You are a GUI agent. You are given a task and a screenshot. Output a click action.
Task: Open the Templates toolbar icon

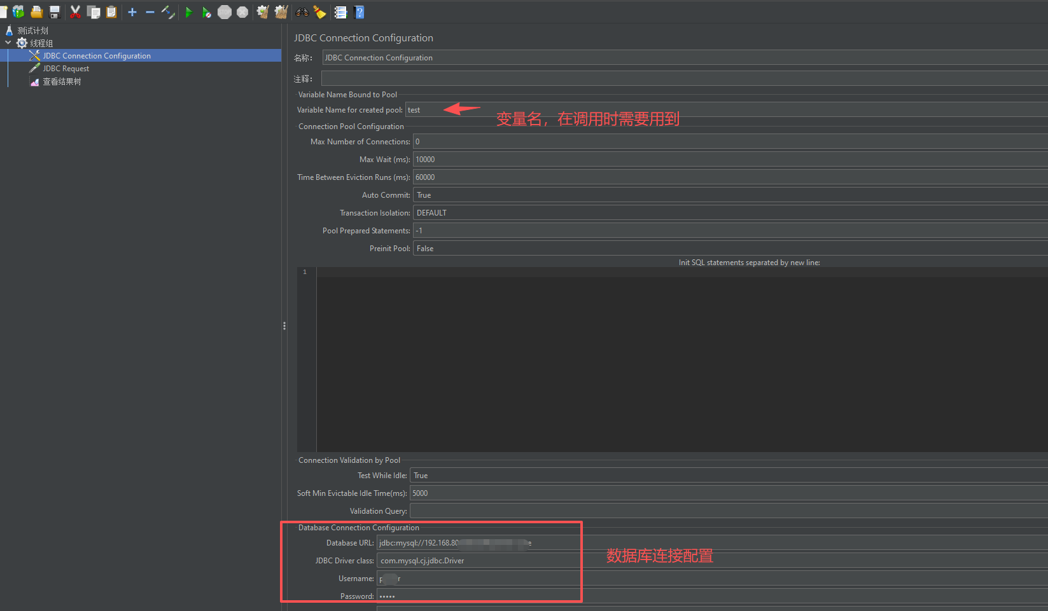tap(18, 12)
